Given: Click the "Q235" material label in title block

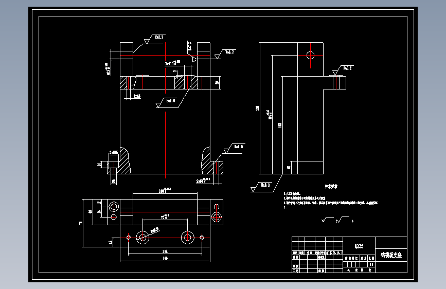Looking at the screenshot, I should pos(359,246).
